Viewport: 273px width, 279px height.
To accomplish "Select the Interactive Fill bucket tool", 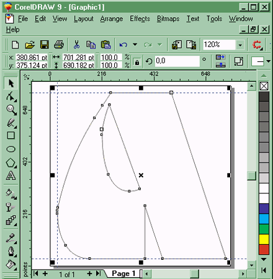I will (11, 194).
